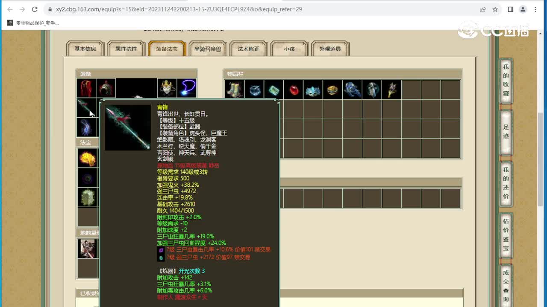The height and width of the screenshot is (307, 547).
Task: Click the 等级需求 140级或3转 line
Action: pyautogui.click(x=182, y=172)
